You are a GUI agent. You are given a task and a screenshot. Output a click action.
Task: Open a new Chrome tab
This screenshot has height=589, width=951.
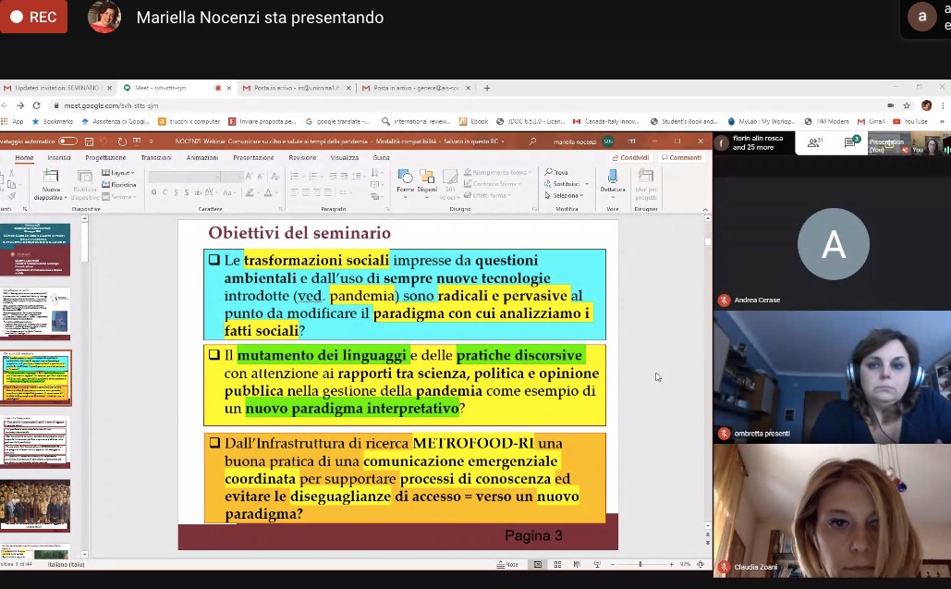(487, 88)
